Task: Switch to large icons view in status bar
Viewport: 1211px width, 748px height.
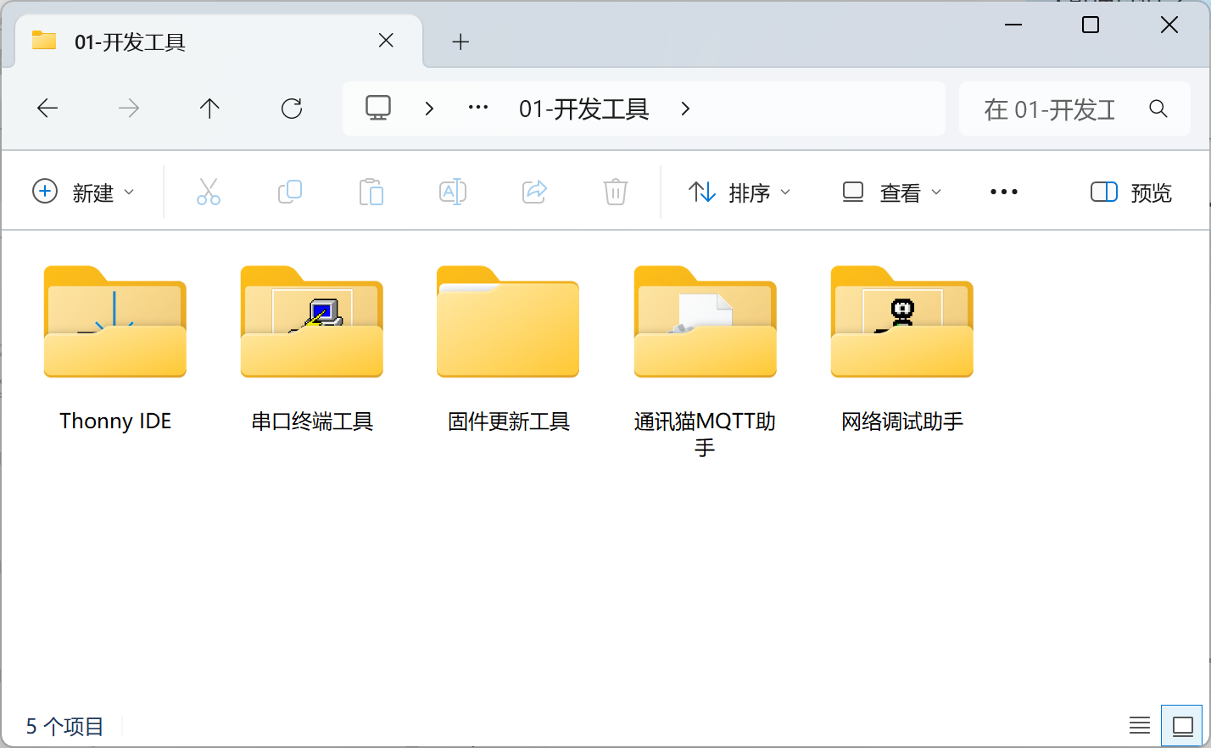Action: [x=1182, y=726]
